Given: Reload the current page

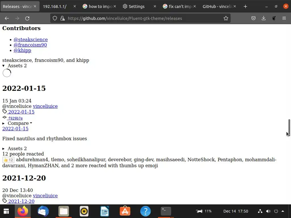Looking at the screenshot, I should click(27, 18).
